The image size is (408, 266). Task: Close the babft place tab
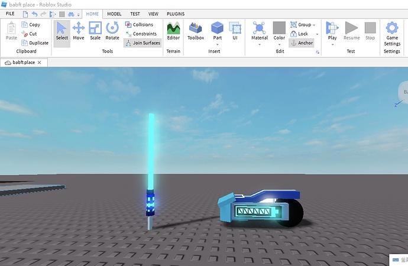coord(39,63)
